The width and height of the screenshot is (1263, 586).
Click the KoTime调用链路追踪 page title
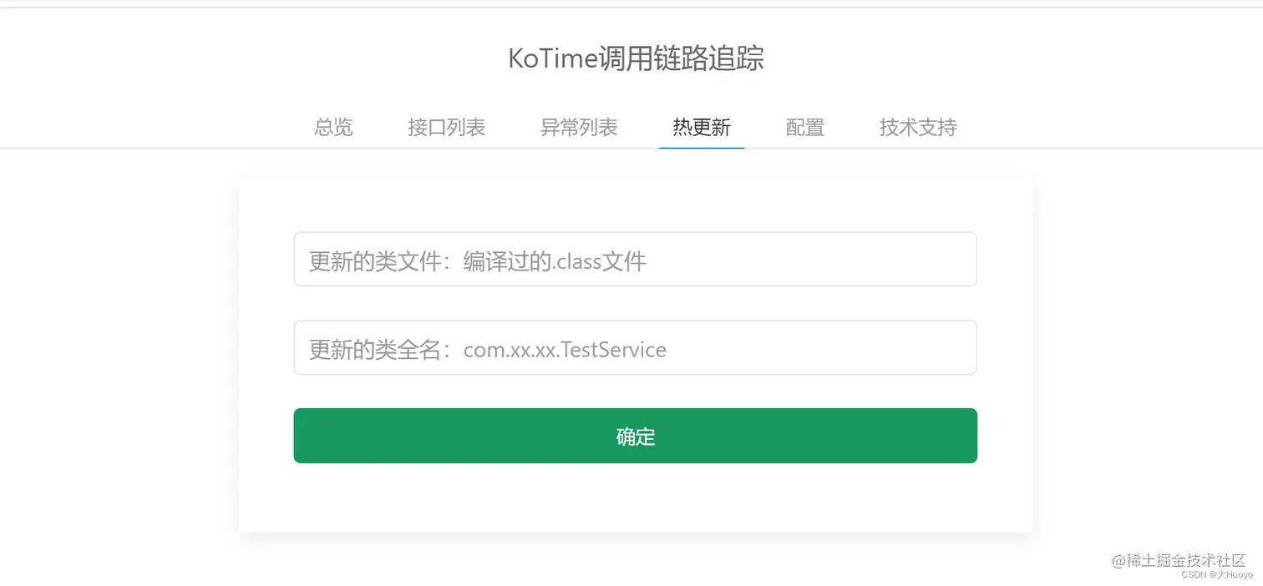(x=636, y=59)
